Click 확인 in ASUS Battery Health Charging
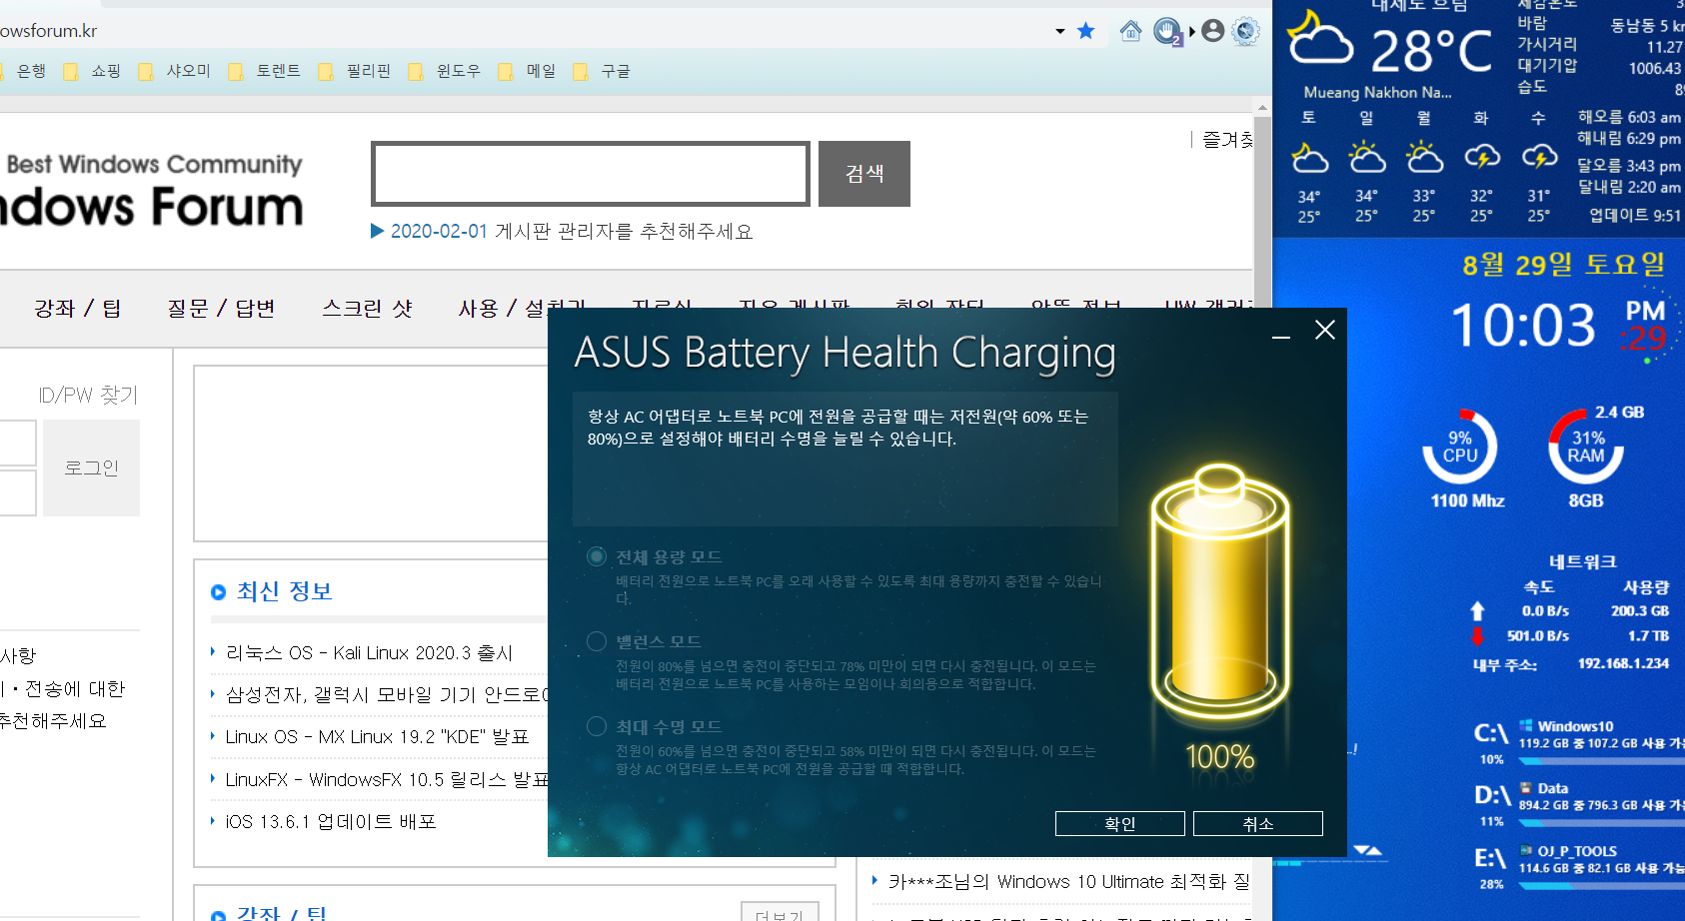 click(1120, 824)
